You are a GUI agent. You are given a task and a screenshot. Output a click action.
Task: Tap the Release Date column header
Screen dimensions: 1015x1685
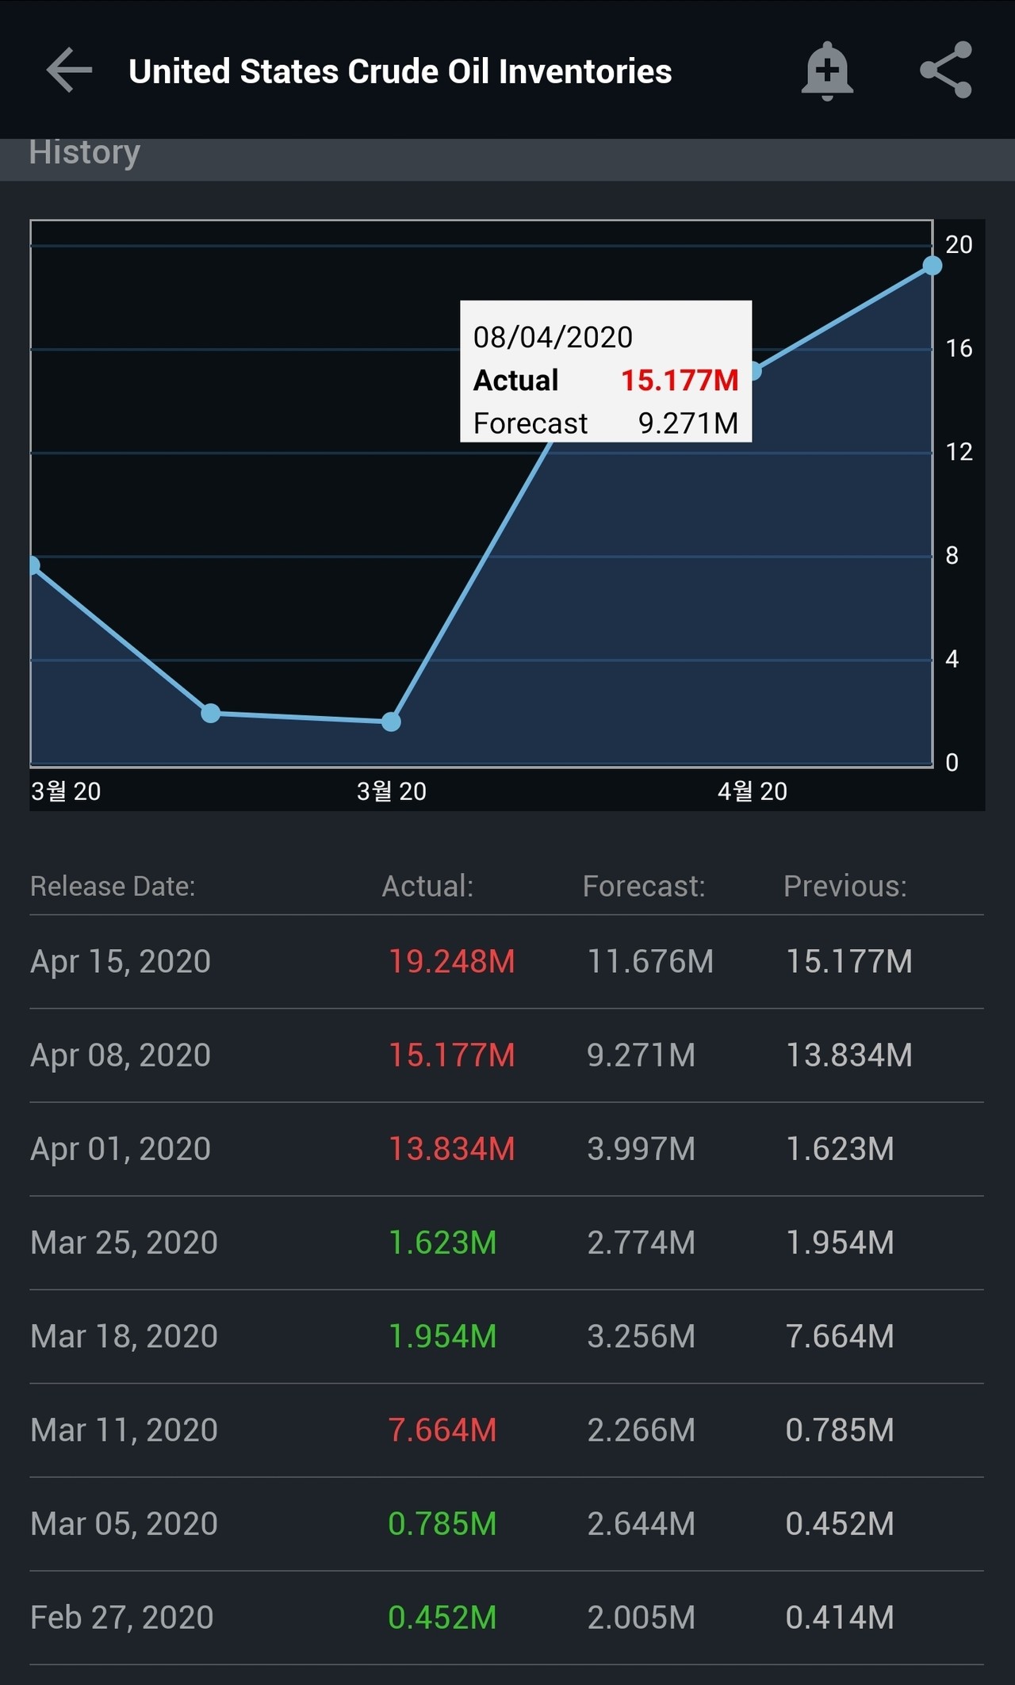coord(113,886)
